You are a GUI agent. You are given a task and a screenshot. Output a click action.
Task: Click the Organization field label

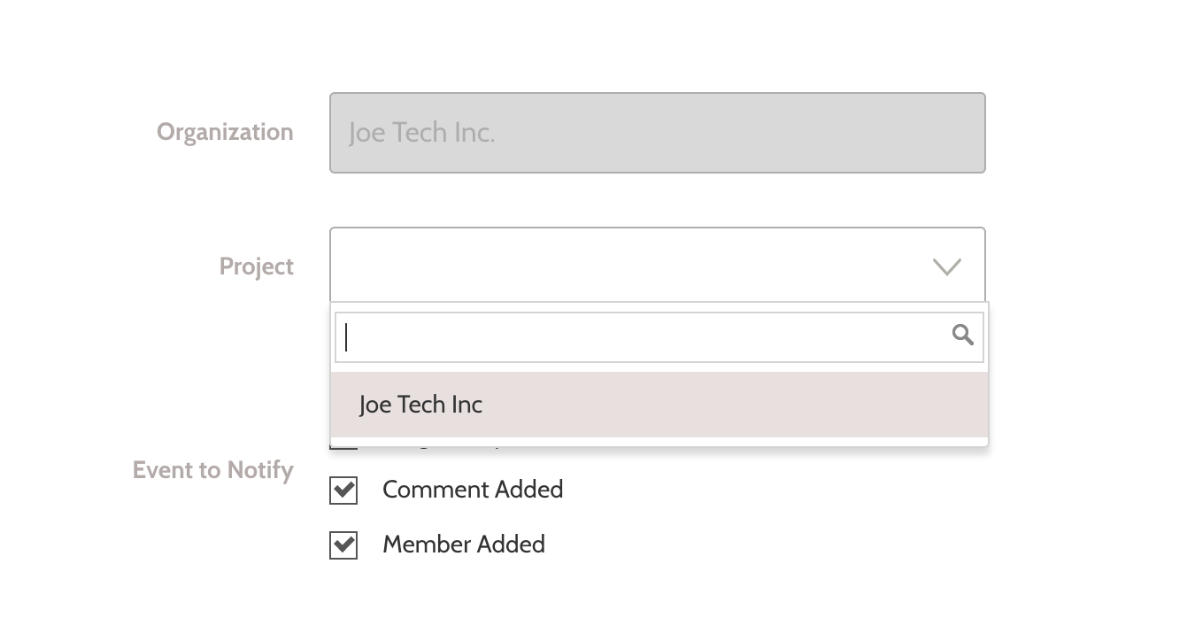tap(225, 132)
